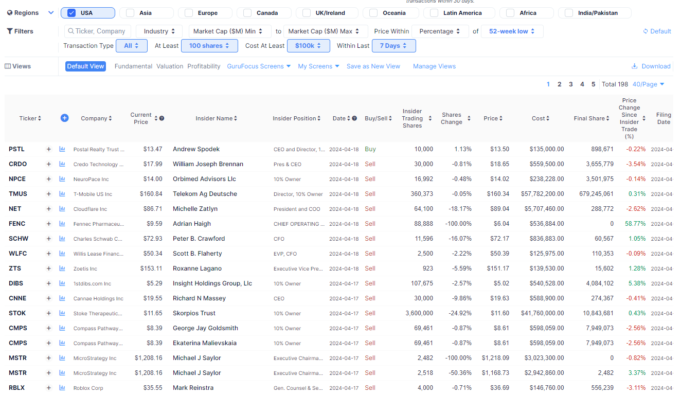Screen dimensions: 681x395
Task: Open Andrew Spodek insider link
Action: tap(196, 149)
